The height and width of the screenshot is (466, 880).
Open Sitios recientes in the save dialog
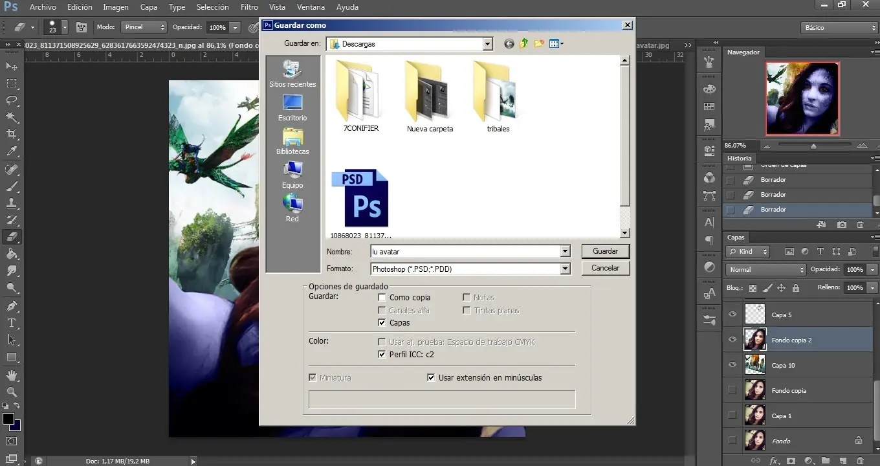tap(292, 74)
